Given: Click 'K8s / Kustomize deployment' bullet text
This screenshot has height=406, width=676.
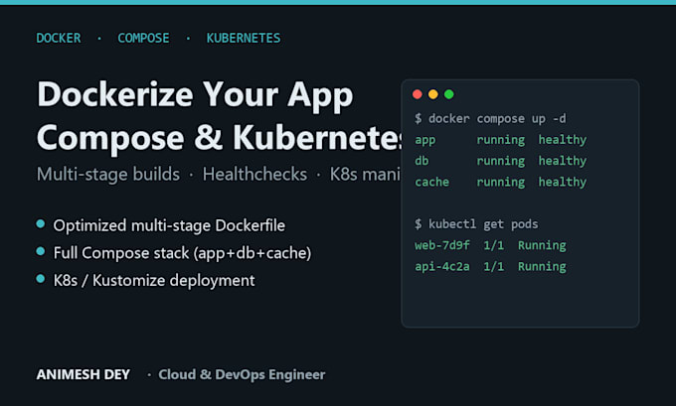Looking at the screenshot, I should coord(154,281).
